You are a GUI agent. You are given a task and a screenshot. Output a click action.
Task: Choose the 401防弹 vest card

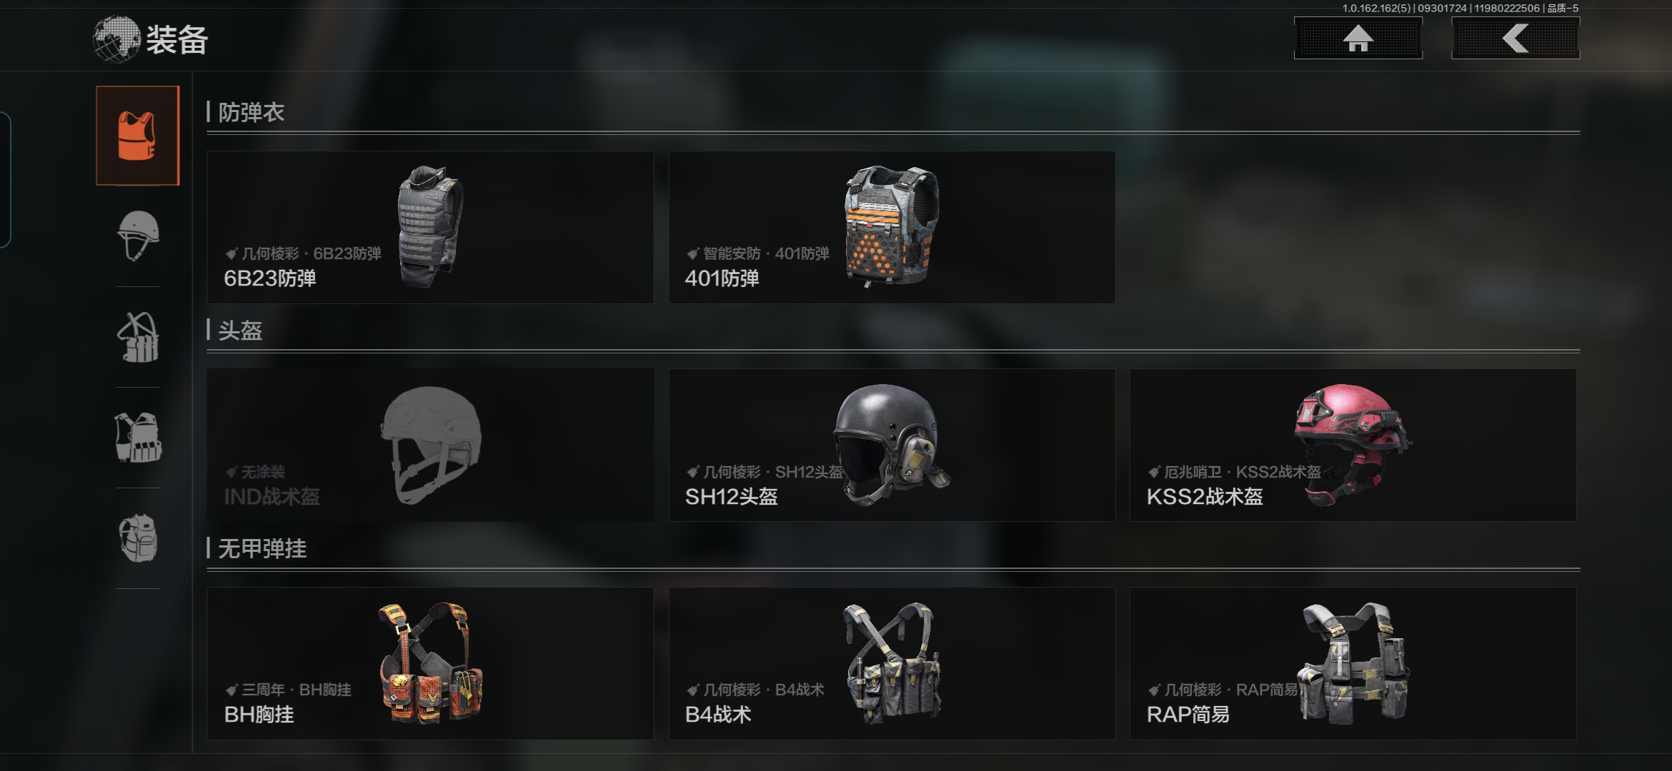coord(892,227)
